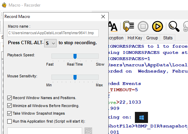188x134 pixels.
Task: Click the Macro Recorder app icon in title bar
Action: (x=4, y=5)
